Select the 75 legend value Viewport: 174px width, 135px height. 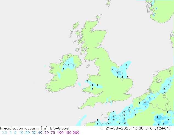tap(53, 133)
